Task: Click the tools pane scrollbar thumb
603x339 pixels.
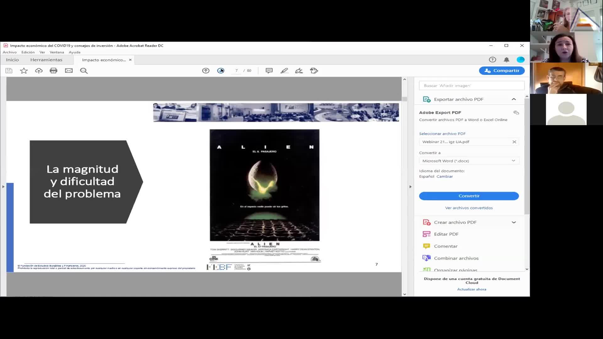Action: (527, 156)
